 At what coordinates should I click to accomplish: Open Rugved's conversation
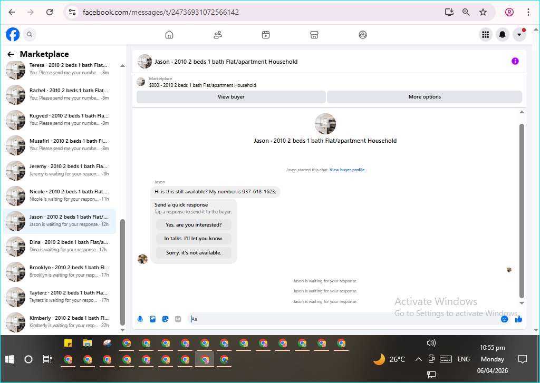pos(59,120)
